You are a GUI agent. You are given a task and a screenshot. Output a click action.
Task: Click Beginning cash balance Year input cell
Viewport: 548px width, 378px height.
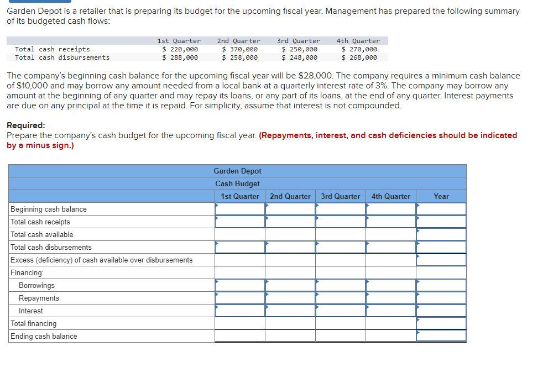(441, 209)
